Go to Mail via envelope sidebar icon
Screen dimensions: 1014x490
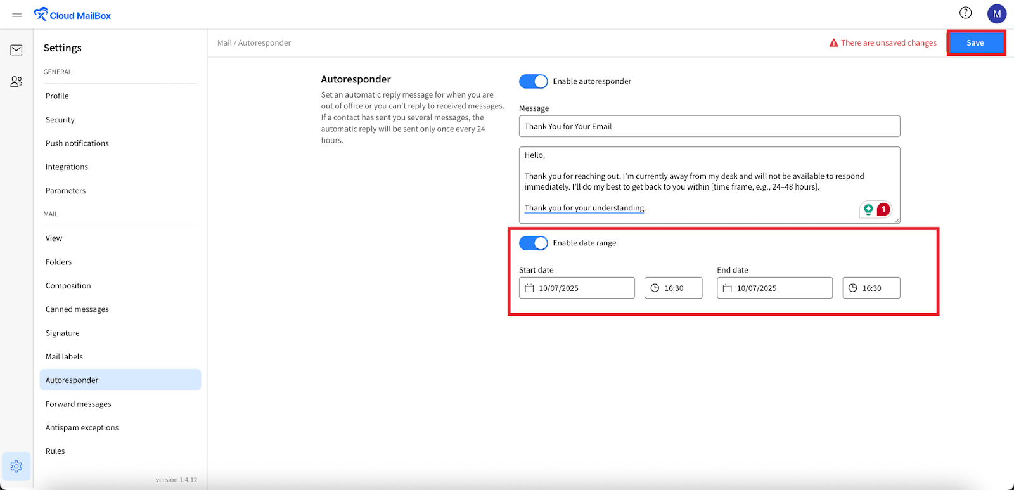click(x=16, y=50)
